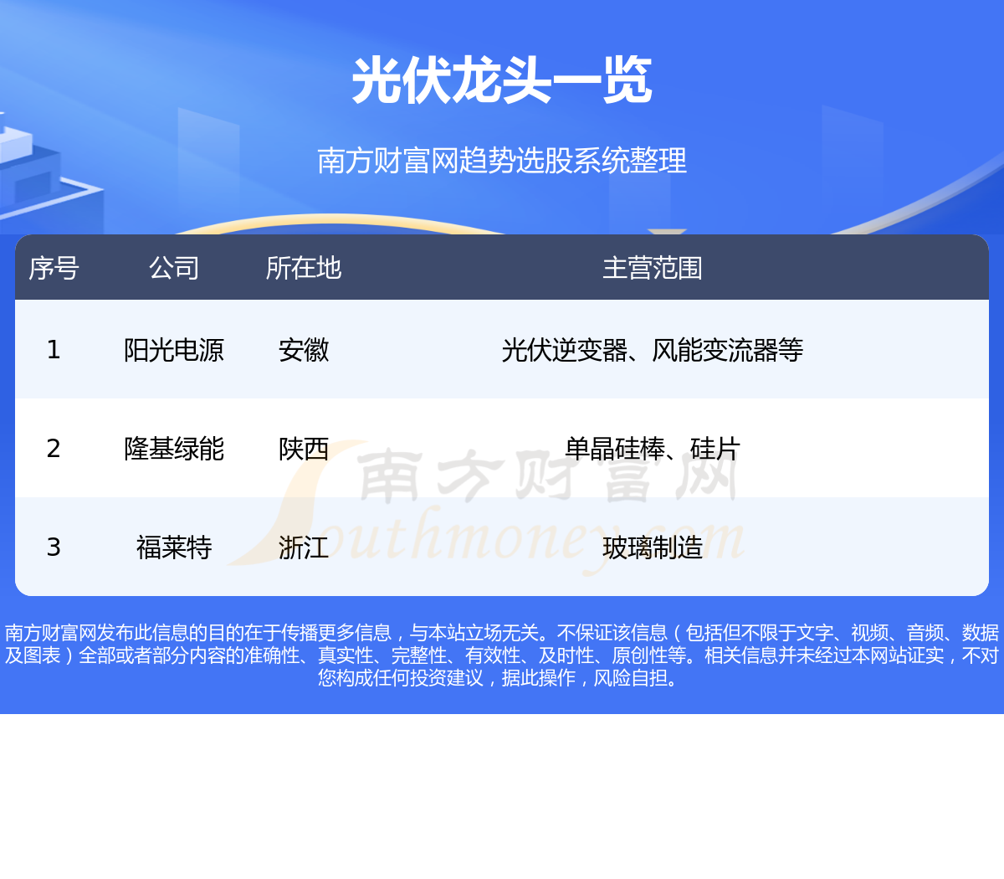Click the title 光伏龙头一览
The width and height of the screenshot is (1004, 879).
pos(502,81)
